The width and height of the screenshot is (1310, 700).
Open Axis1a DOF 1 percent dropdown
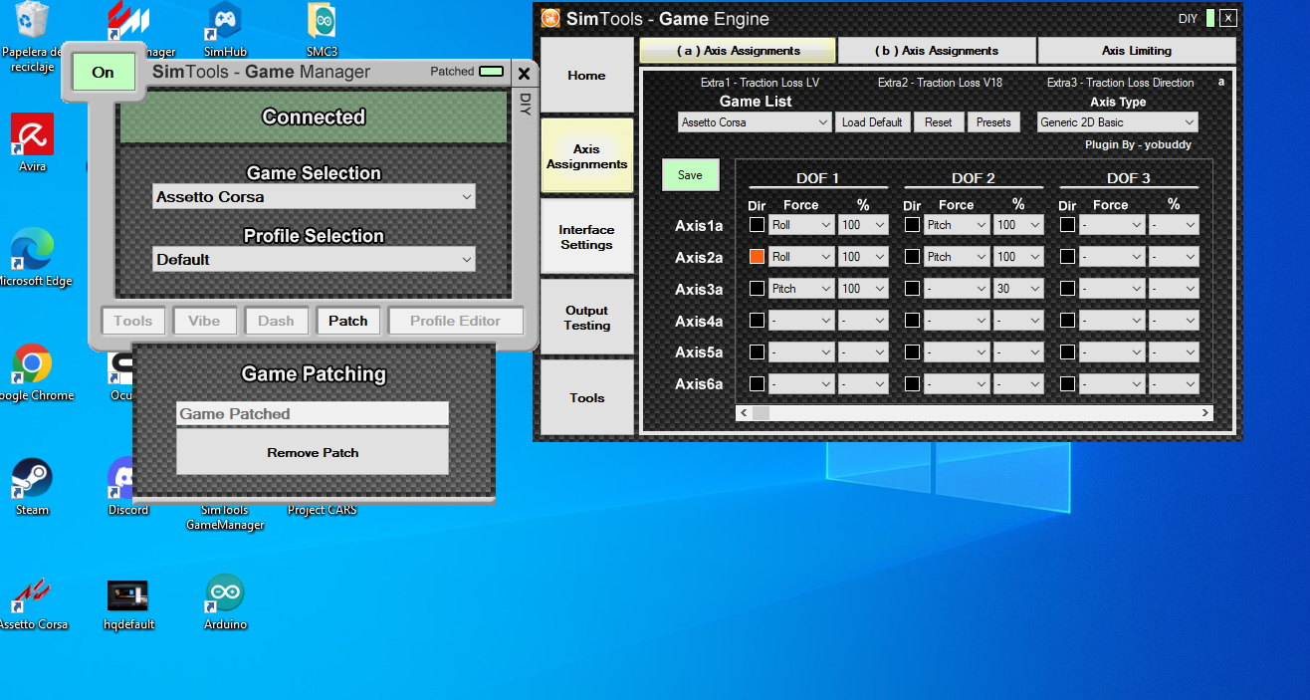pos(863,225)
